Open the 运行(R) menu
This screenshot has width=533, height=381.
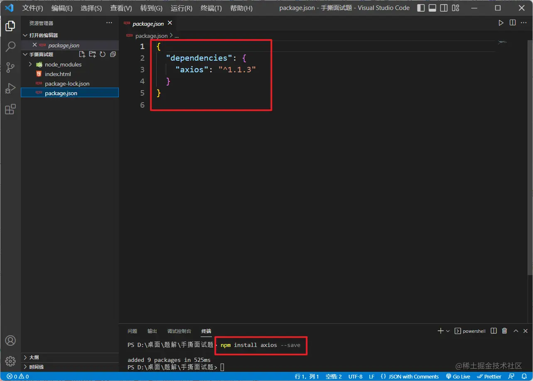click(x=182, y=8)
